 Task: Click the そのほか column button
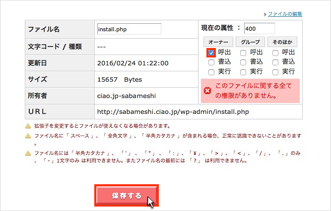point(282,42)
